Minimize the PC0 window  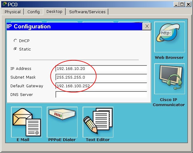(176, 4)
